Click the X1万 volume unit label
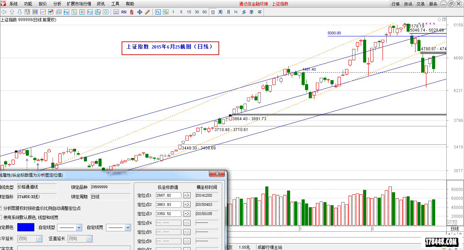This screenshot has height=250, width=464. pos(452,222)
